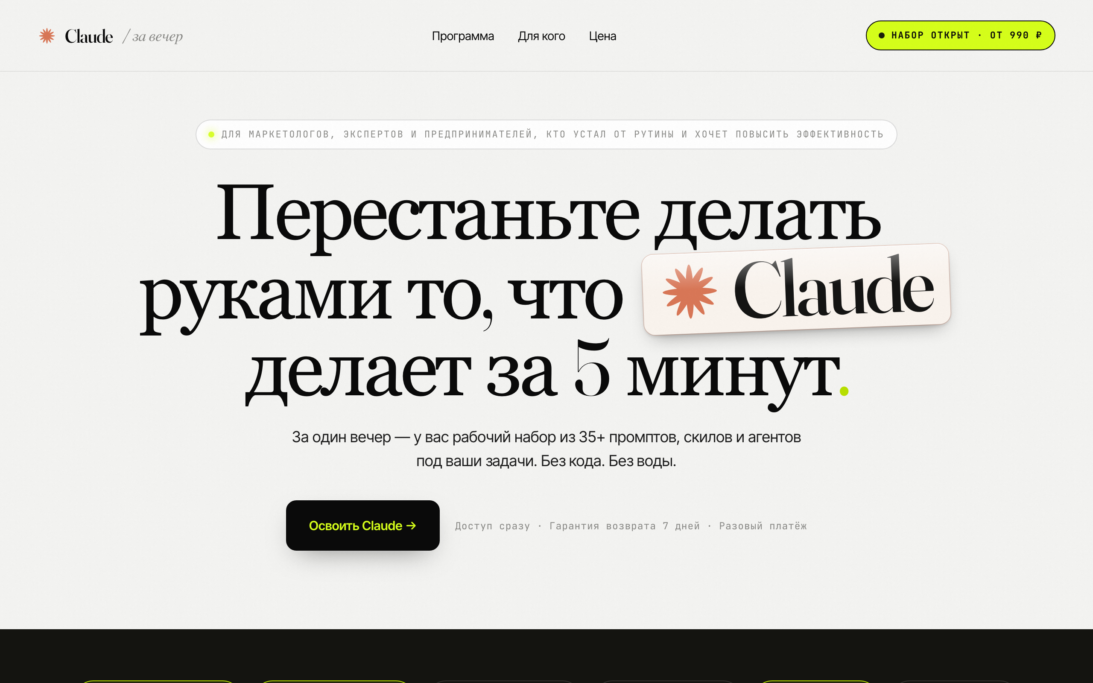Click the black dot in Набор открыт button
Screen dimensions: 1093x683
pyautogui.click(x=881, y=35)
